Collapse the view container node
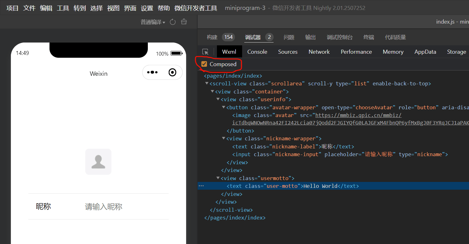The width and height of the screenshot is (469, 244). tap(212, 92)
